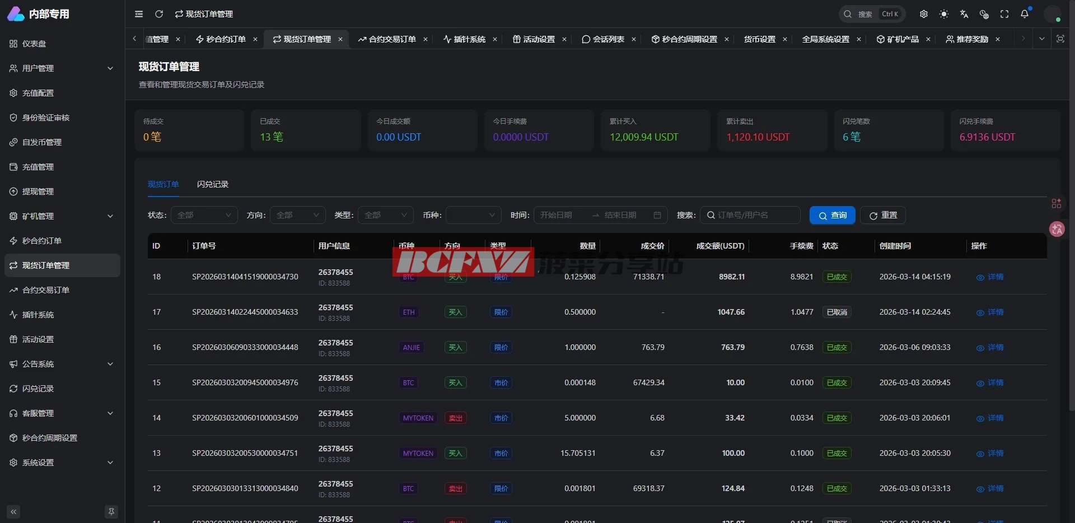Click the refresh icon in top bar
The image size is (1075, 523).
coord(159,14)
